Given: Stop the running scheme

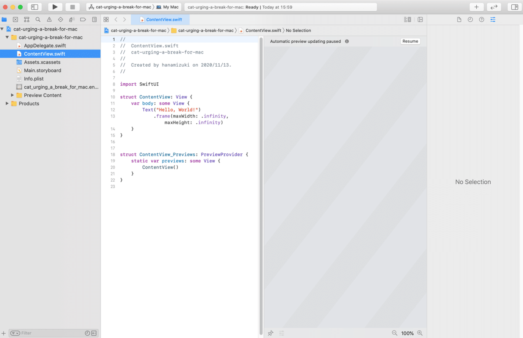Looking at the screenshot, I should click(72, 7).
